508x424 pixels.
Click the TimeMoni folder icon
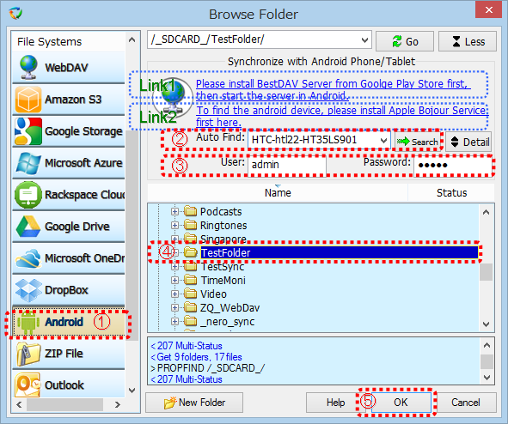click(191, 280)
